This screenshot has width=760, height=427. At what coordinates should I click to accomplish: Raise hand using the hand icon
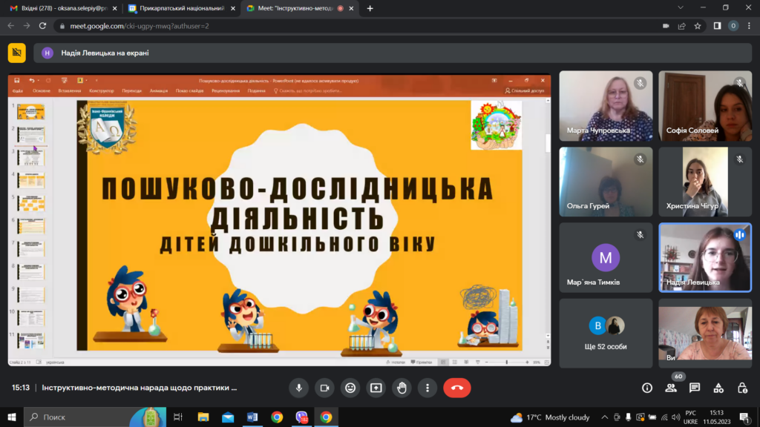point(402,388)
